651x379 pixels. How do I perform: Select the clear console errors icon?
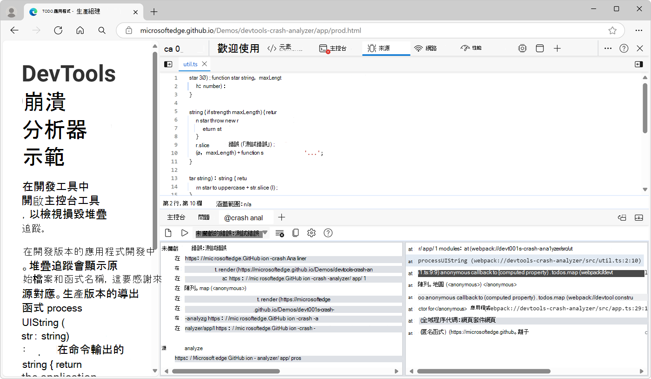click(x=279, y=233)
